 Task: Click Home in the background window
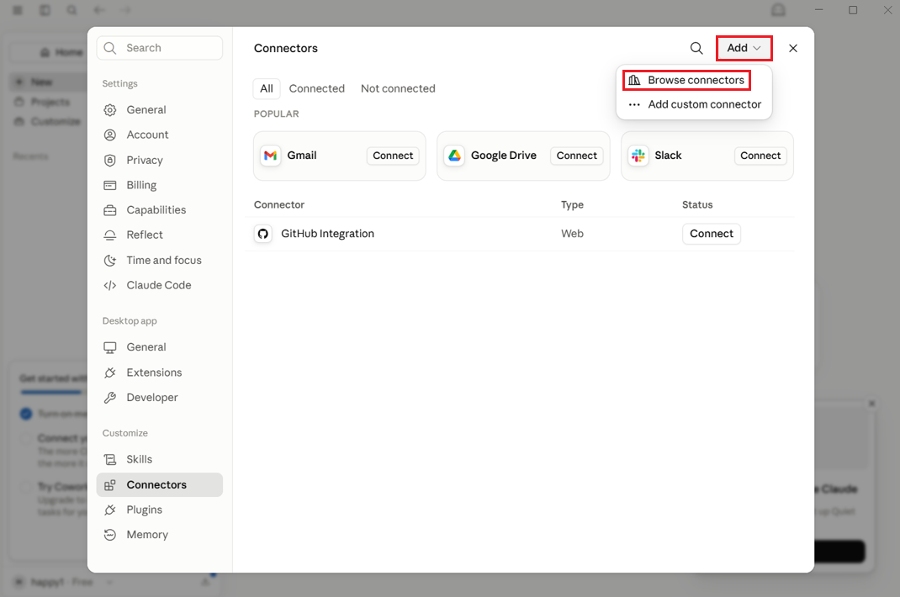62,52
